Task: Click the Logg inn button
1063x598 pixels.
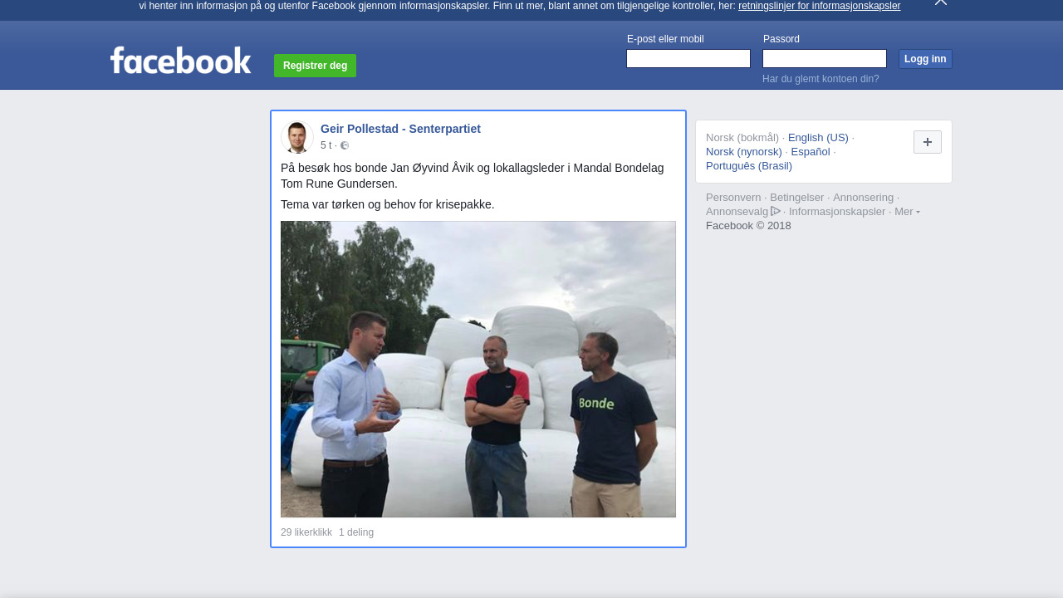Action: click(925, 59)
